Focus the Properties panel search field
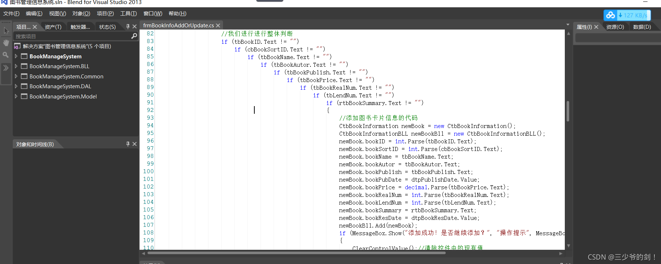Image resolution: width=661 pixels, height=264 pixels. click(x=618, y=38)
